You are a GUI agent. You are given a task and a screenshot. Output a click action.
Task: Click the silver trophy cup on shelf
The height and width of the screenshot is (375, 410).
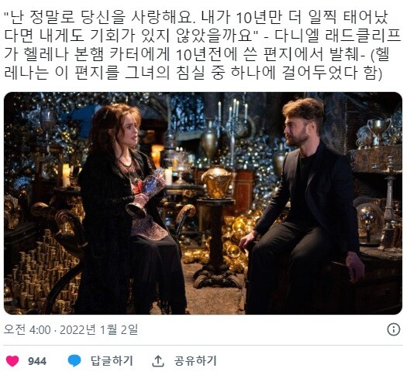pos(377,131)
